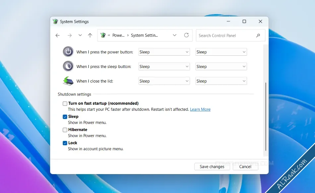Refresh the System Settings page
315x193 pixels.
[186, 35]
